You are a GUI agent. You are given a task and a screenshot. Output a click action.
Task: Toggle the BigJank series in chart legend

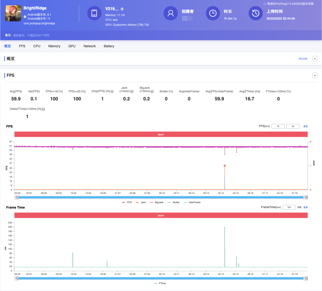[157, 202]
